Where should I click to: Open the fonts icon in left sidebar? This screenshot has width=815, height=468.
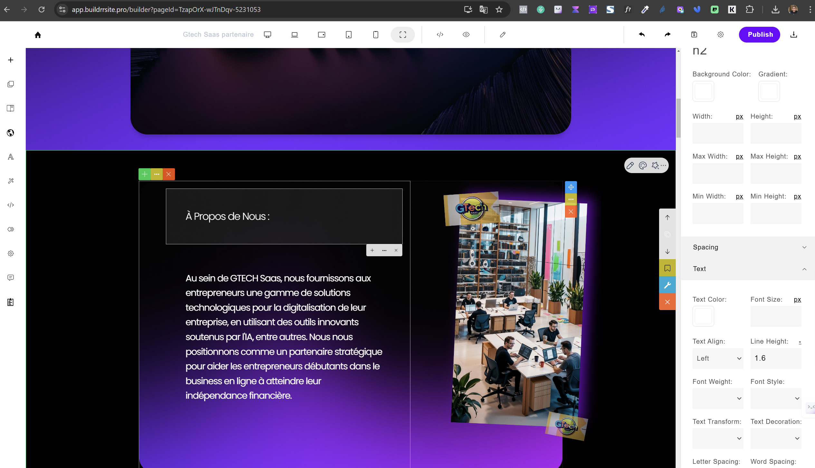pyautogui.click(x=11, y=157)
